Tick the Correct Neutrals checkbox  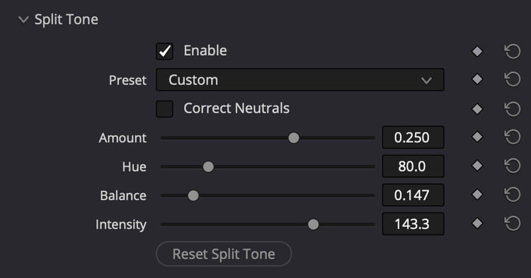(164, 109)
